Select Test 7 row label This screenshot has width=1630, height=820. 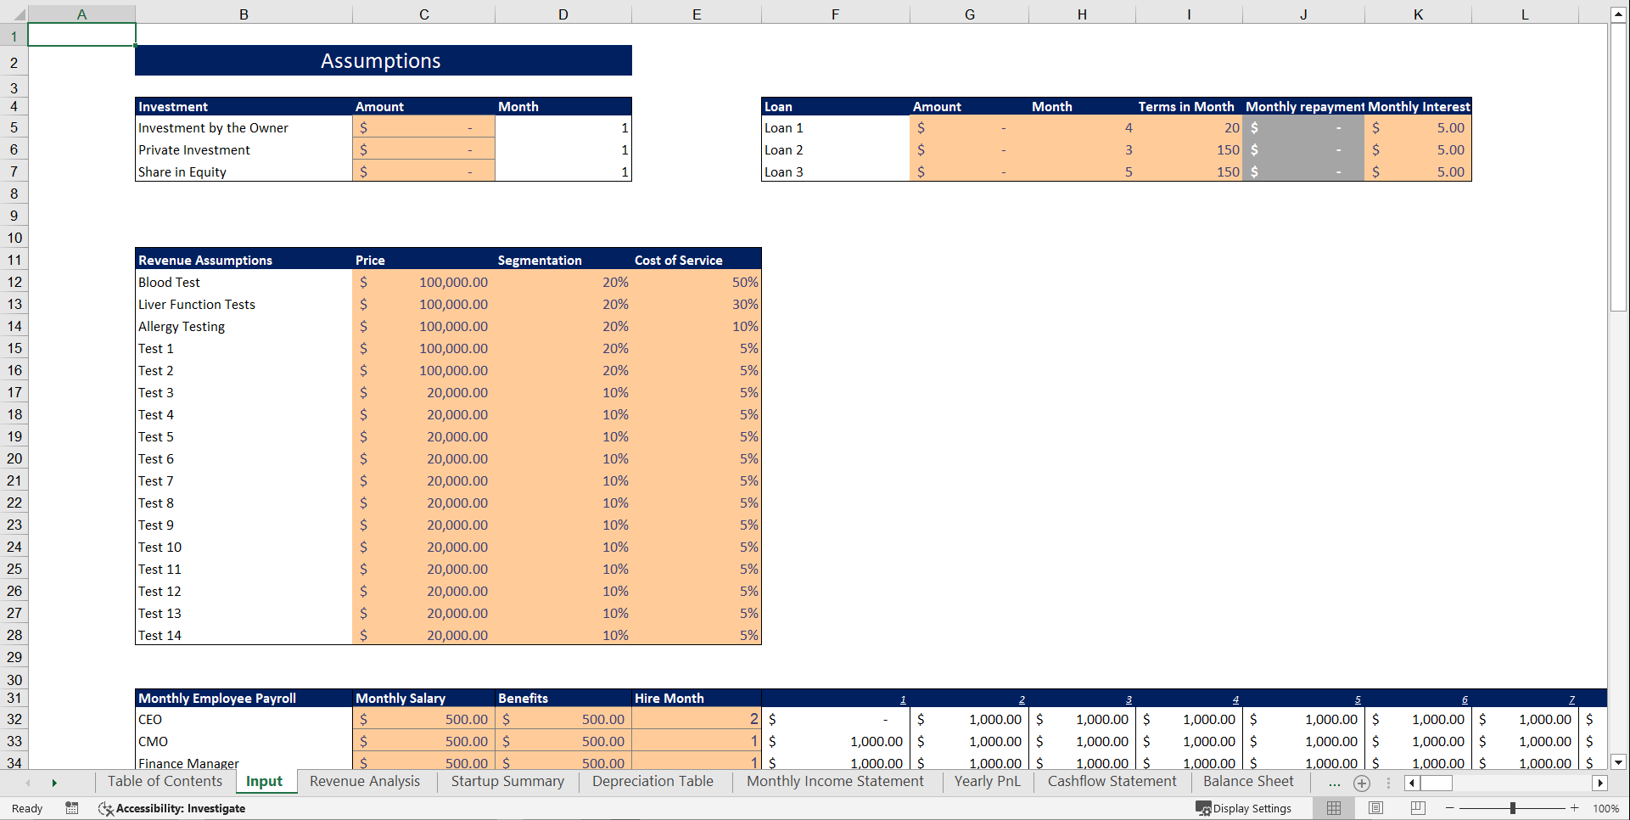[x=244, y=480]
